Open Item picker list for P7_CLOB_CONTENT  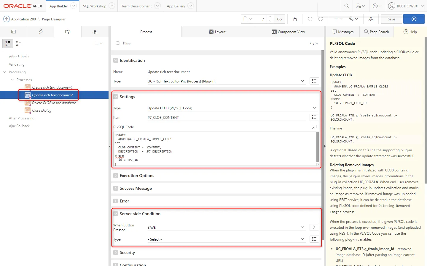pos(314,117)
